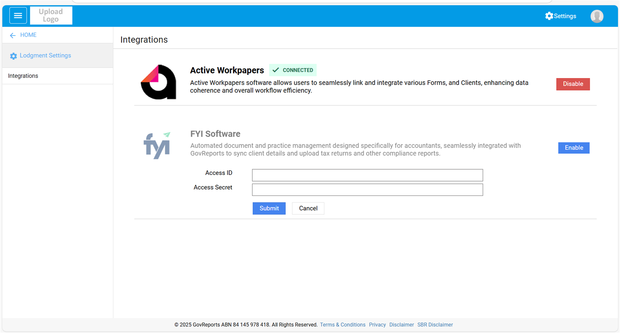Click the Upload Logo placeholder

51,15
